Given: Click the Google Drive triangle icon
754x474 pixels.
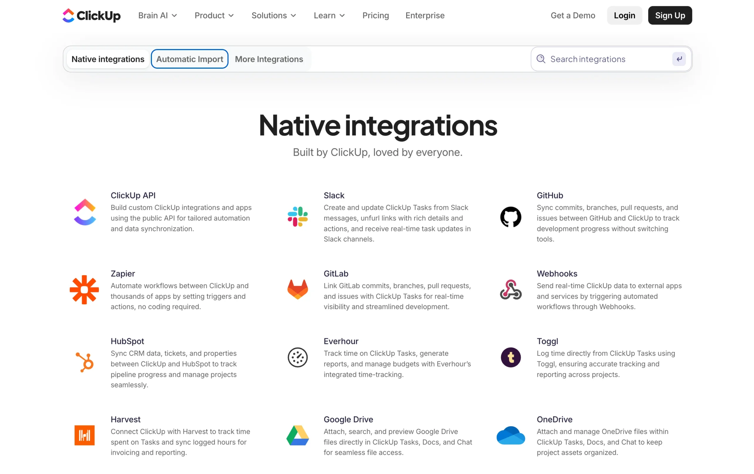Looking at the screenshot, I should click(297, 435).
